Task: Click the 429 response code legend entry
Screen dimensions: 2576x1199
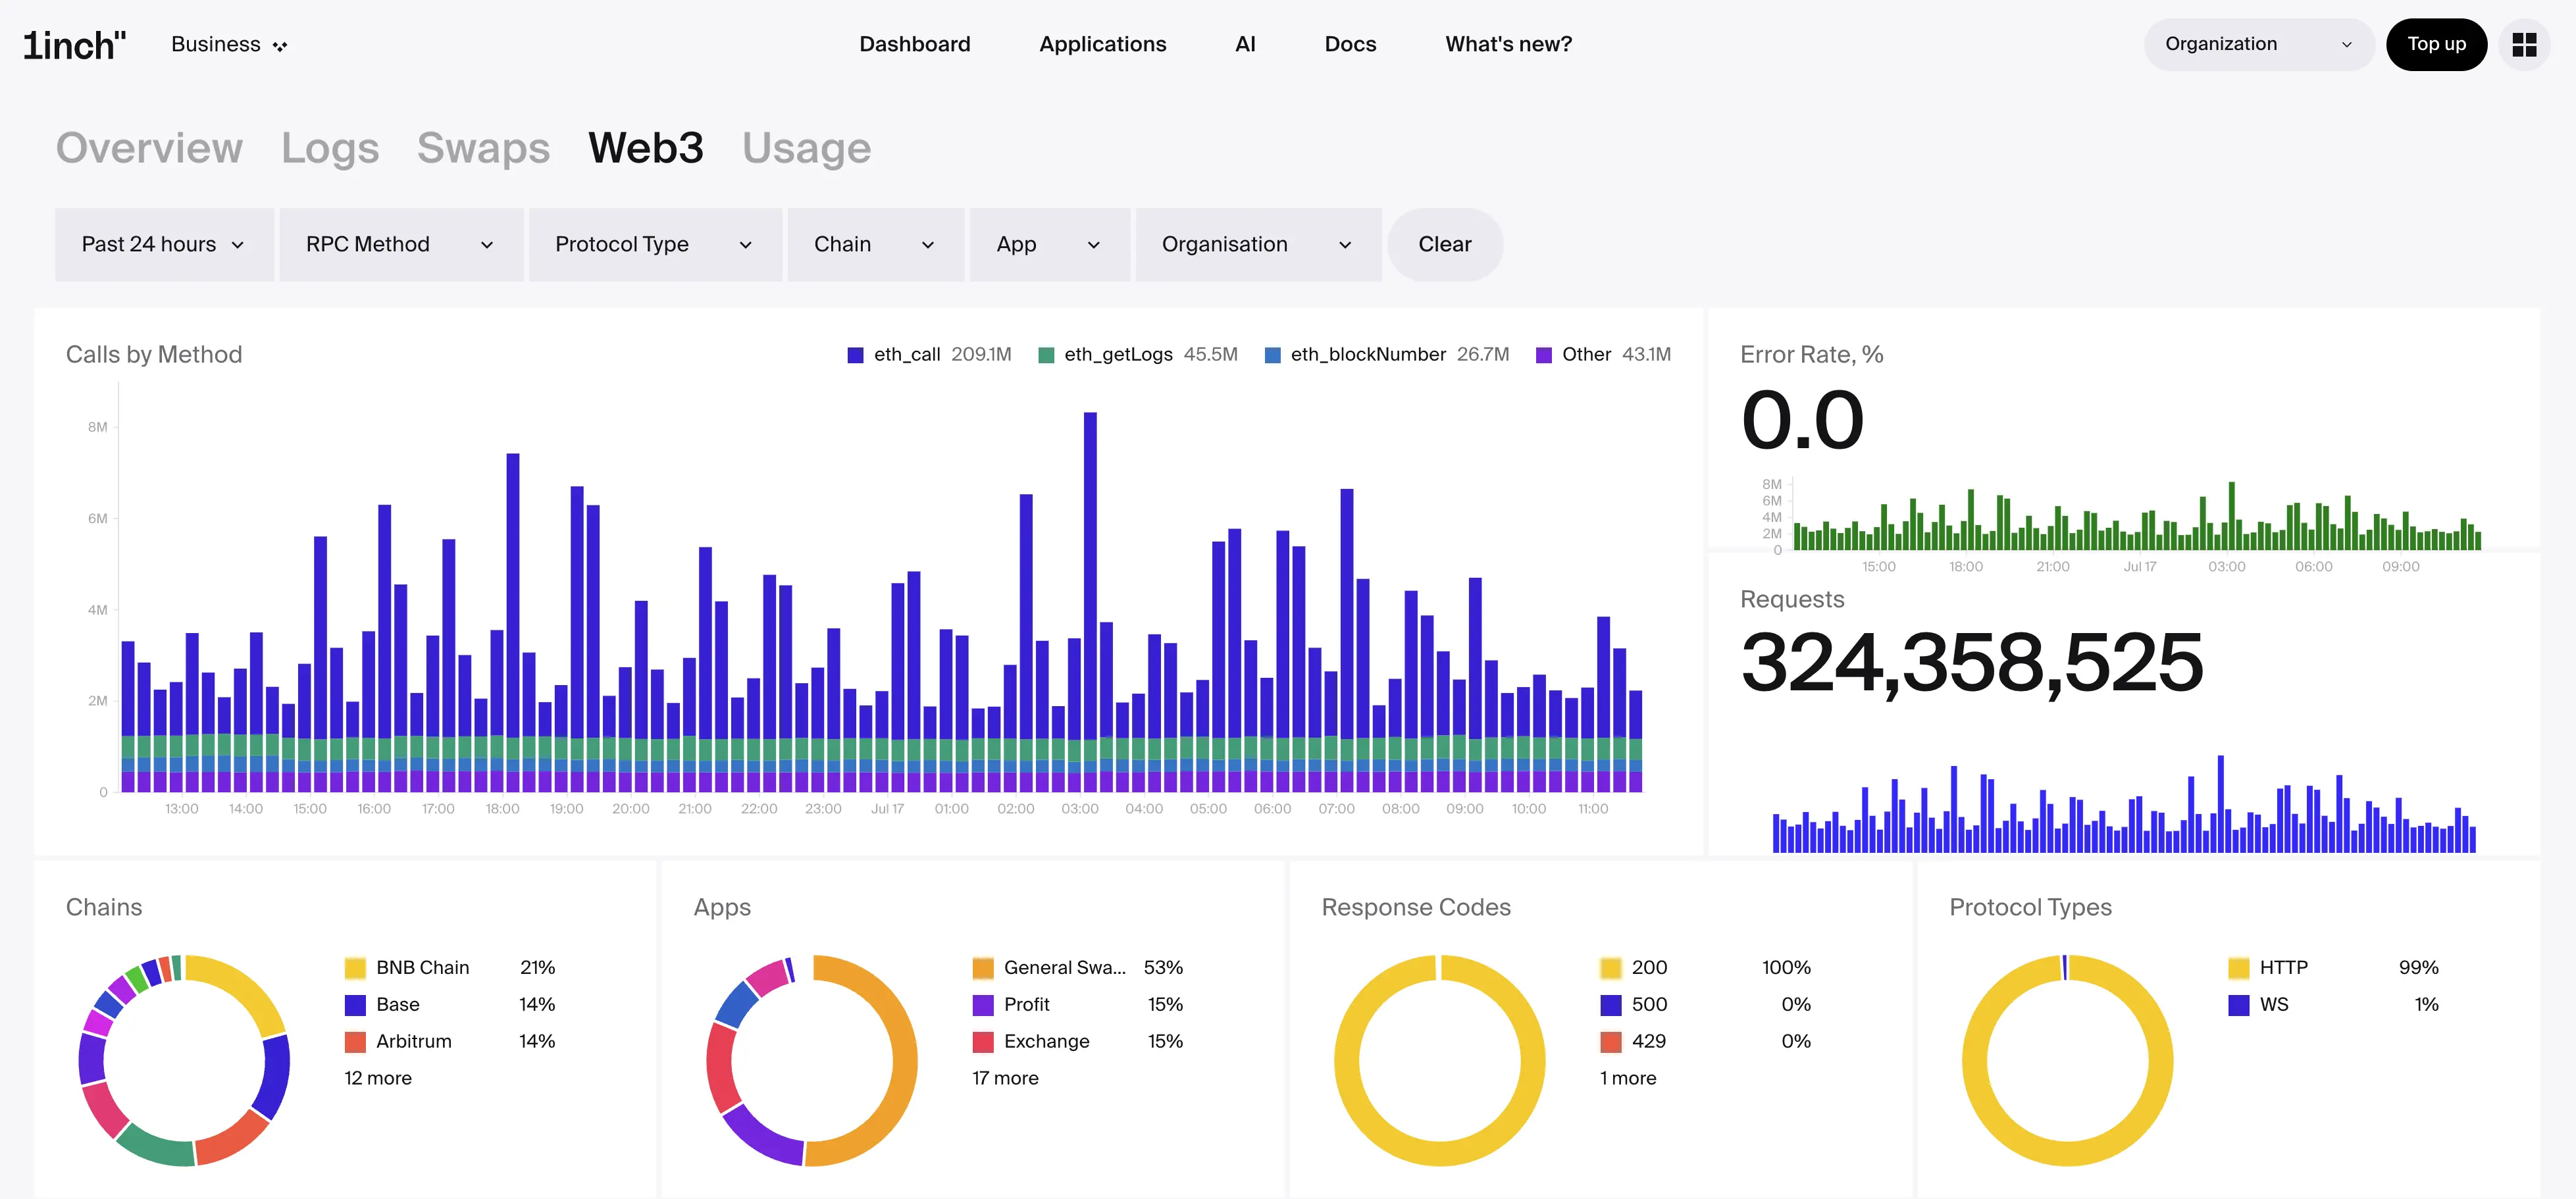Action: click(x=1705, y=1041)
